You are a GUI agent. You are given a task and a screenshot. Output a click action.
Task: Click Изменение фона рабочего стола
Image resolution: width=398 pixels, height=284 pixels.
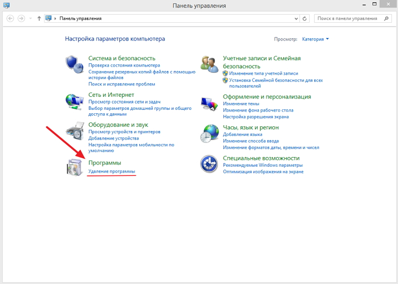(258, 110)
